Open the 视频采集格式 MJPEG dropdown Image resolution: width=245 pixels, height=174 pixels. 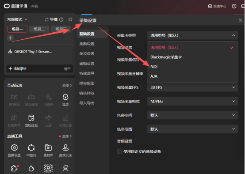(192, 101)
